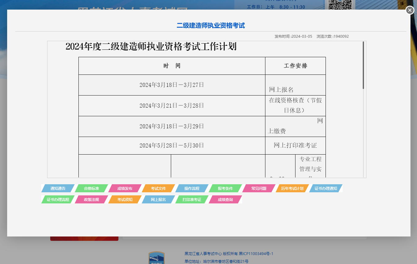Open 打印准考证 page
This screenshot has width=417, height=264.
tap(192, 199)
